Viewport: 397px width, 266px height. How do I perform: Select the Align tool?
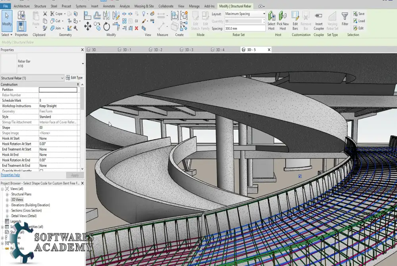tap(88, 15)
